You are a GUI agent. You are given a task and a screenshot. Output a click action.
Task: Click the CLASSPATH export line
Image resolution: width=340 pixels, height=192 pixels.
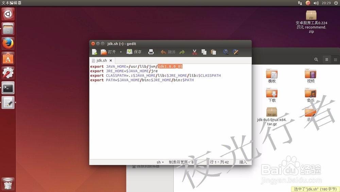[x=155, y=76]
